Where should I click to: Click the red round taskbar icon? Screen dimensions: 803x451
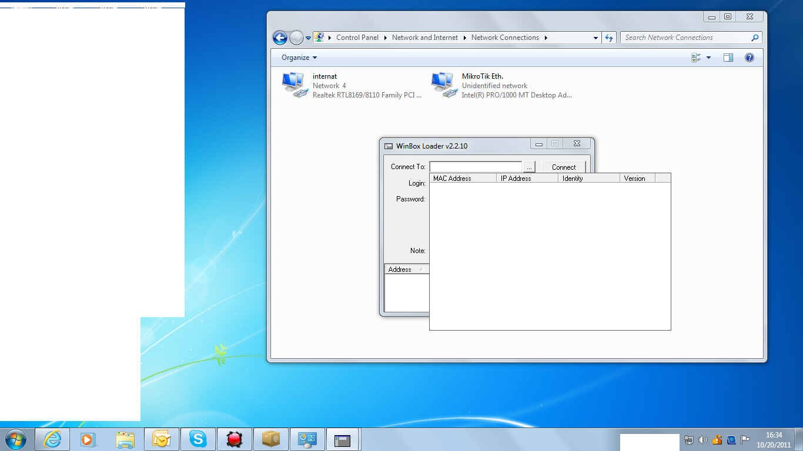click(235, 439)
